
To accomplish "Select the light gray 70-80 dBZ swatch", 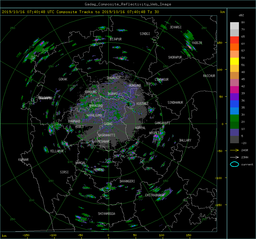I will coord(234,26).
